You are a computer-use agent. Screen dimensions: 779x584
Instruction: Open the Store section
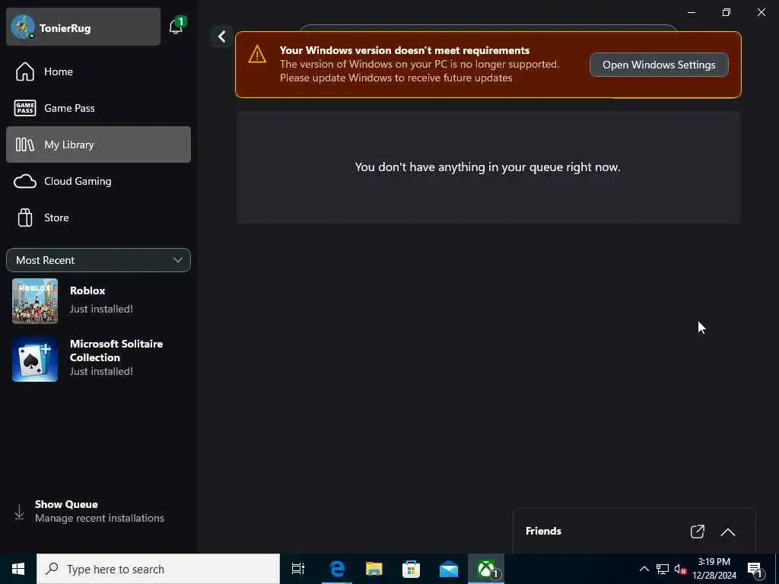tap(98, 217)
